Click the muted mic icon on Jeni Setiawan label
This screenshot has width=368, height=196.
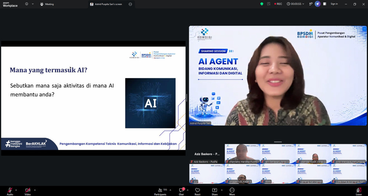tap(263, 161)
